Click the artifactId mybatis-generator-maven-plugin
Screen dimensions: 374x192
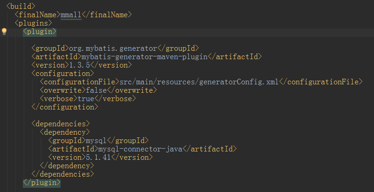click(145, 57)
